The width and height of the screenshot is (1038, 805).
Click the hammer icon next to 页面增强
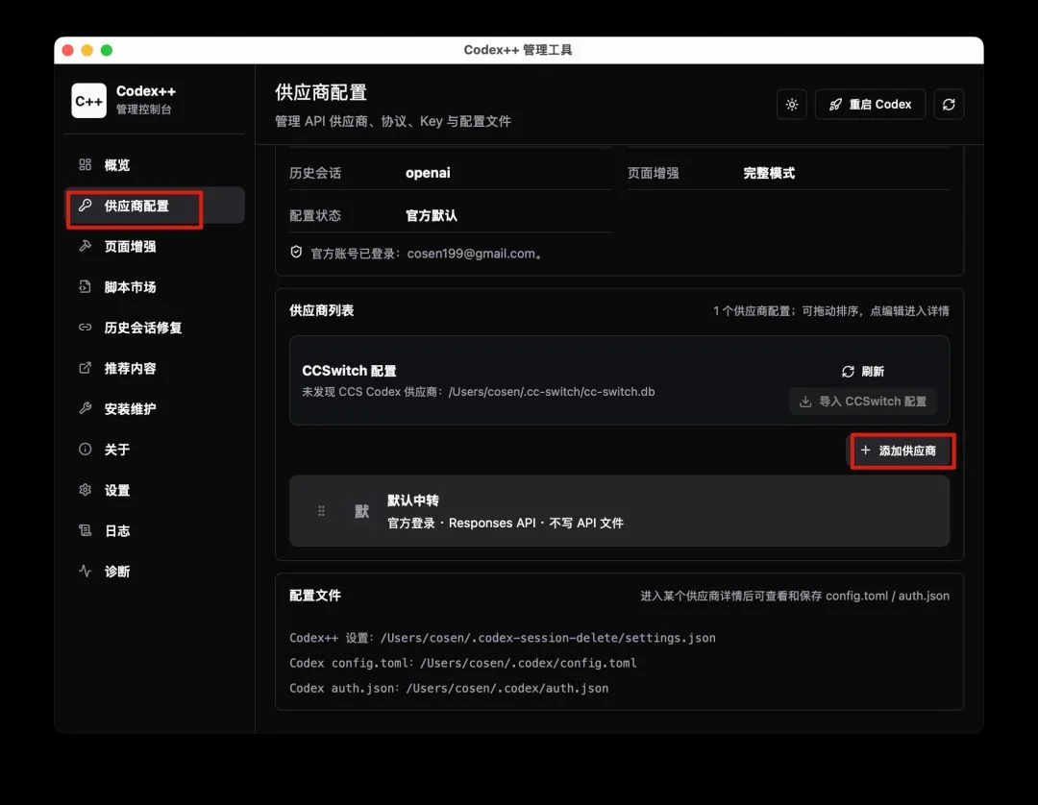(85, 246)
